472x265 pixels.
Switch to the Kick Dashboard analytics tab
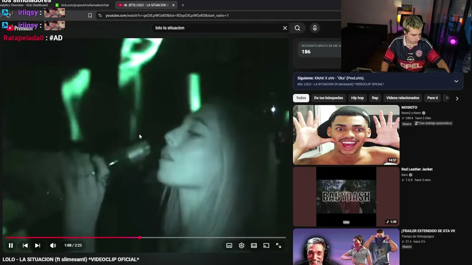tap(24, 5)
